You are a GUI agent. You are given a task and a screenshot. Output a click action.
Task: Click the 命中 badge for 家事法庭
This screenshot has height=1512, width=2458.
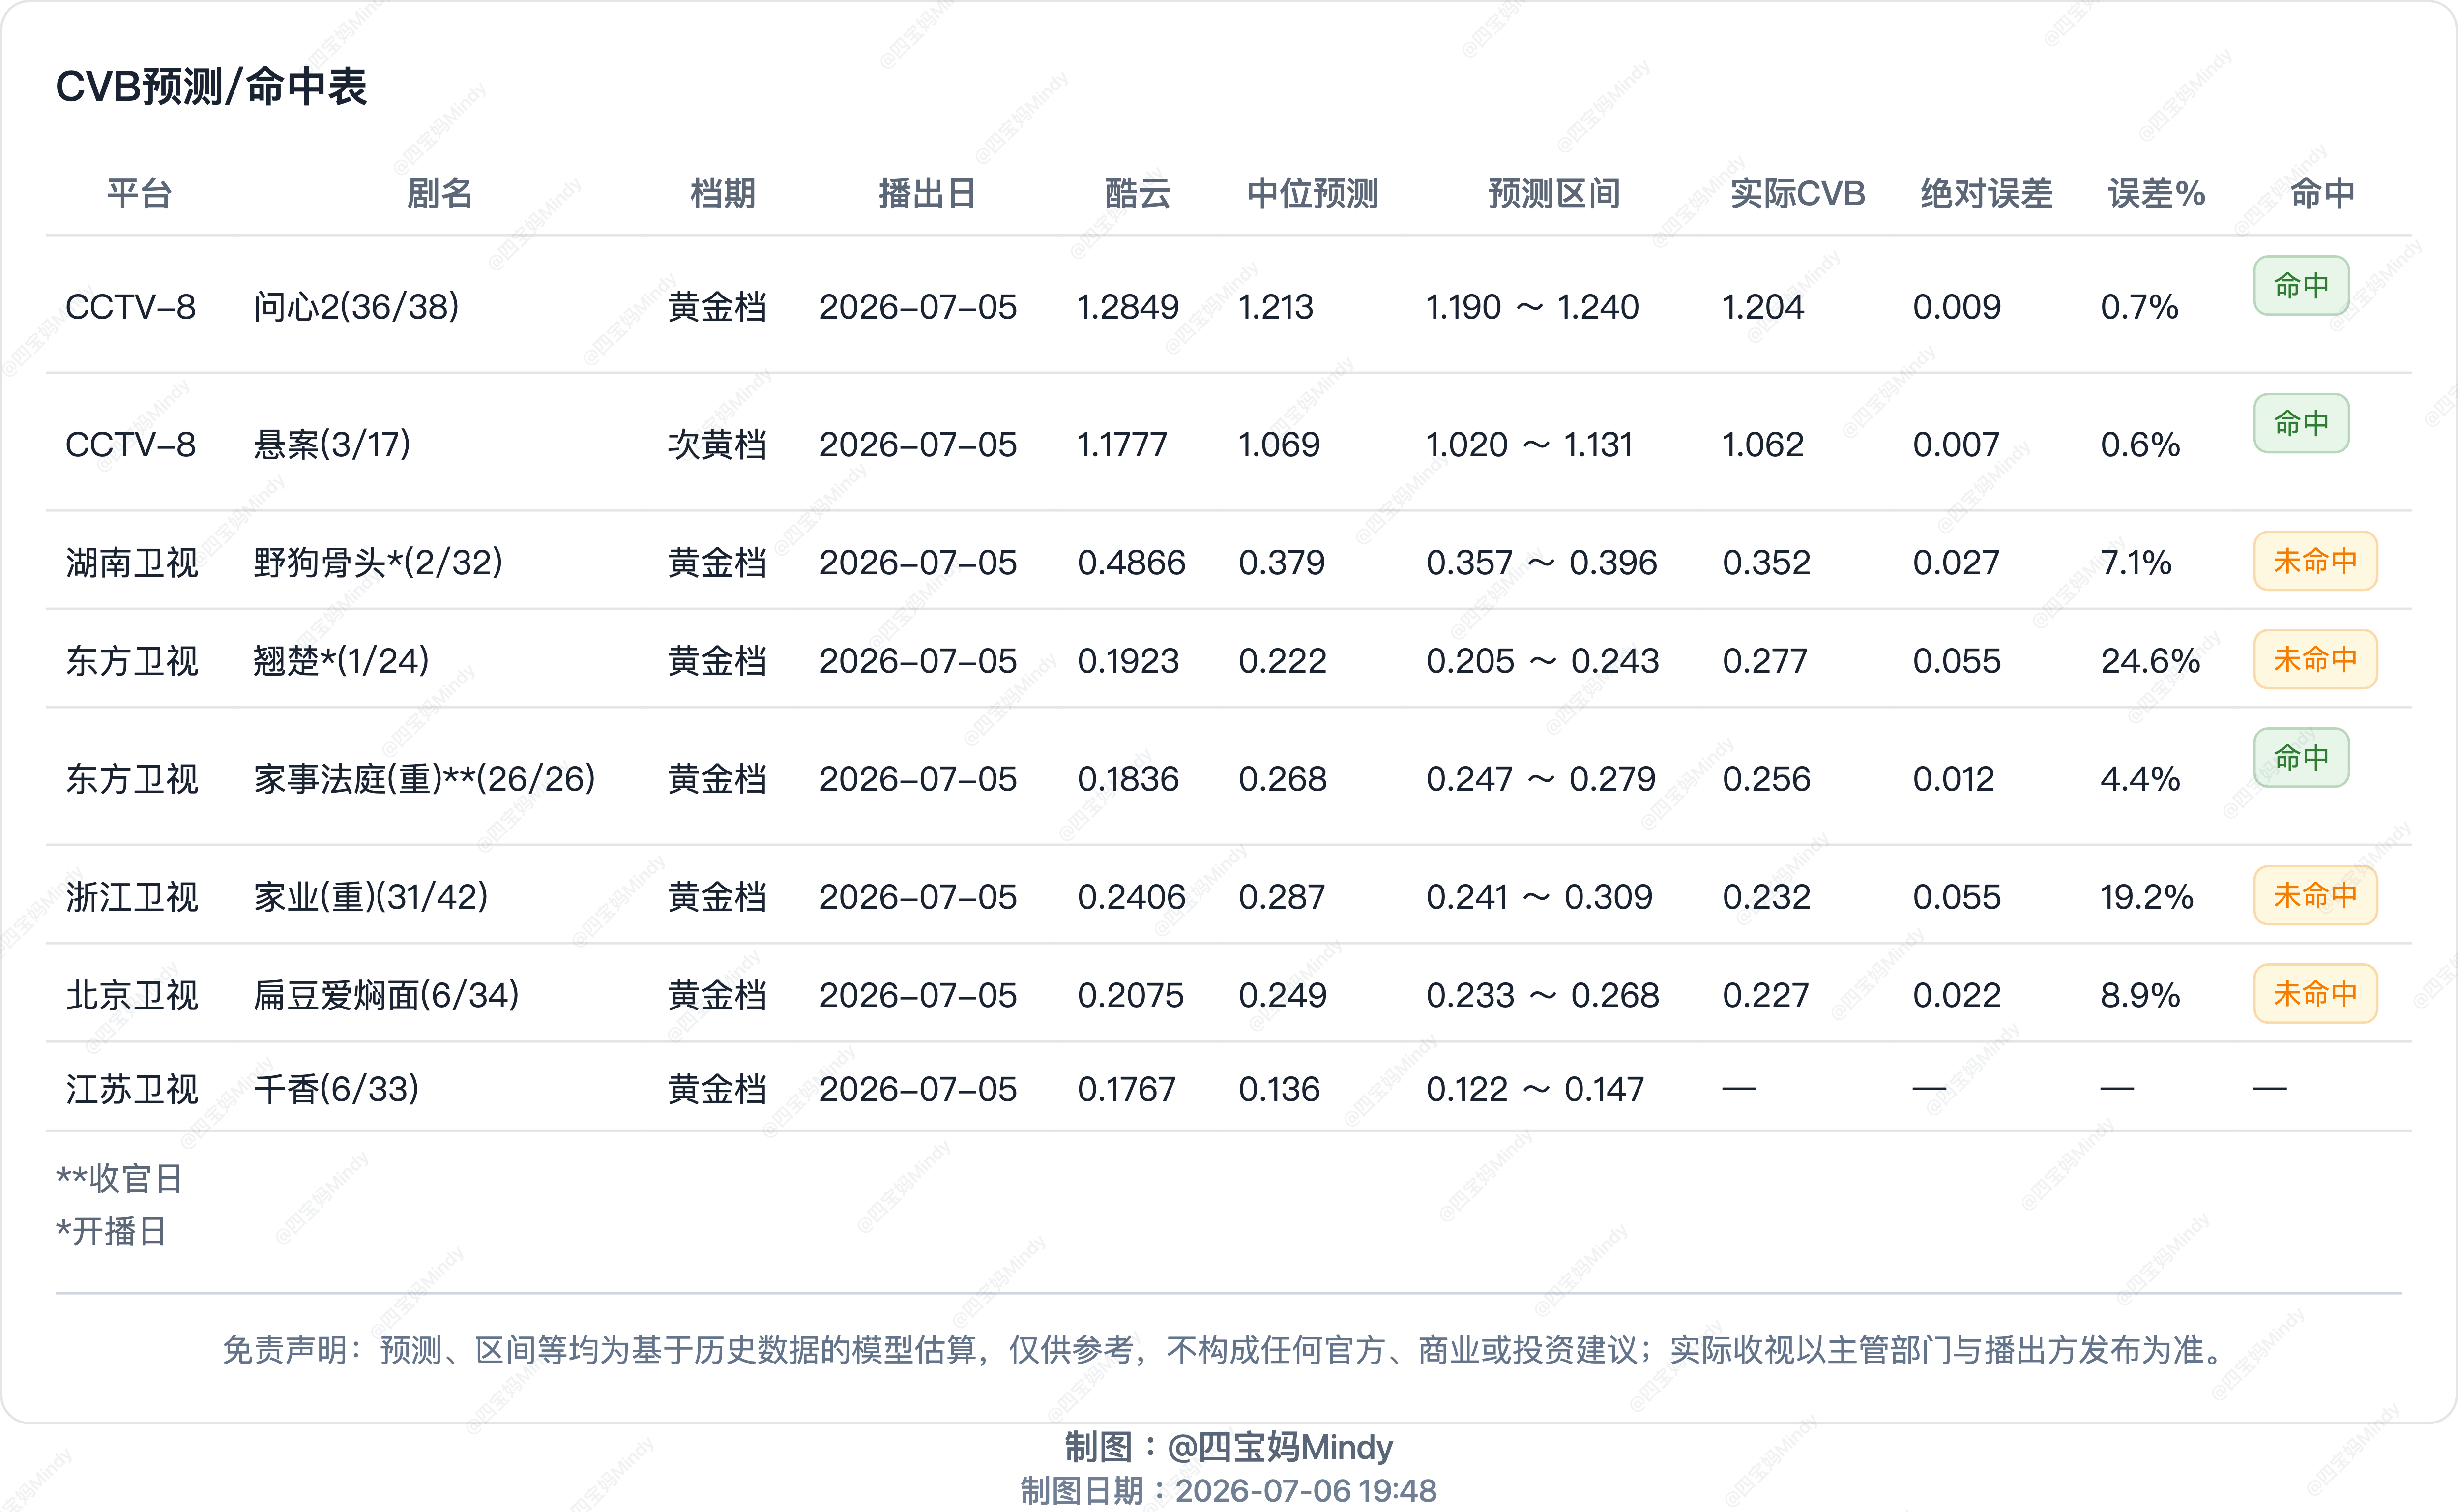(2301, 757)
